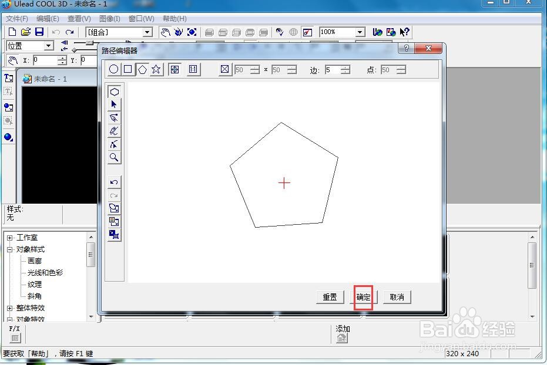The image size is (547, 365).
Task: Click redo in path editor sidebar
Action: click(x=114, y=195)
